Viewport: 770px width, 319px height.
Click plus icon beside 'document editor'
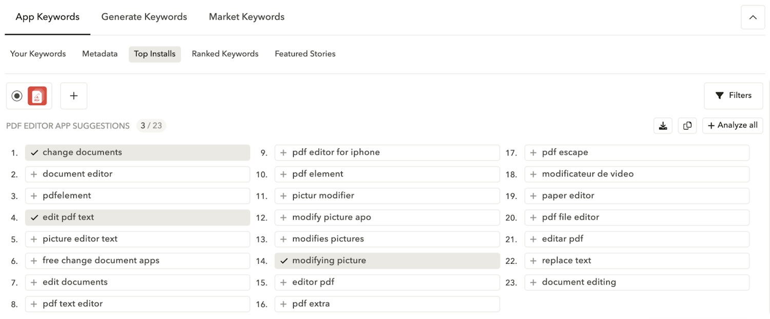(x=34, y=174)
